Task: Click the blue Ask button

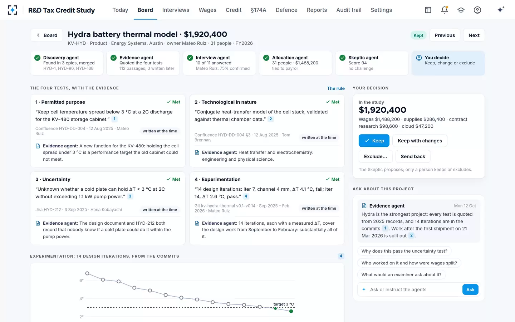Action: pyautogui.click(x=470, y=289)
